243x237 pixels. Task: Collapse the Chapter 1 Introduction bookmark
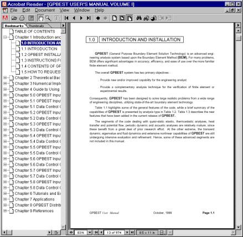click(x=5, y=37)
